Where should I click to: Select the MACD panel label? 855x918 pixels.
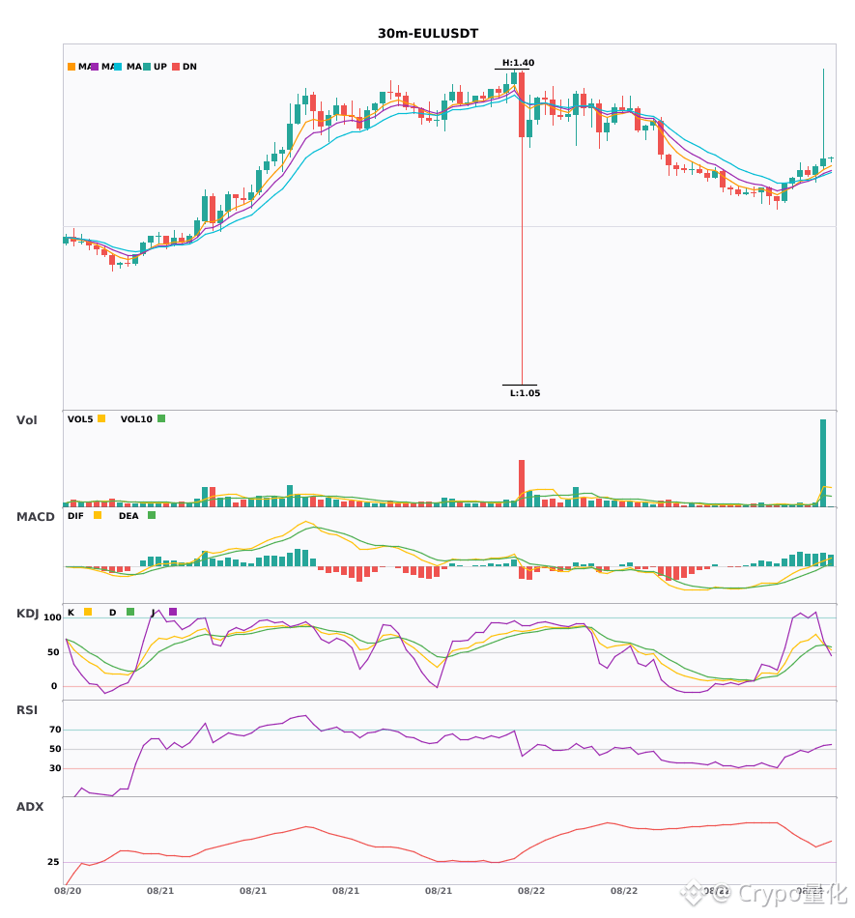pyautogui.click(x=35, y=517)
